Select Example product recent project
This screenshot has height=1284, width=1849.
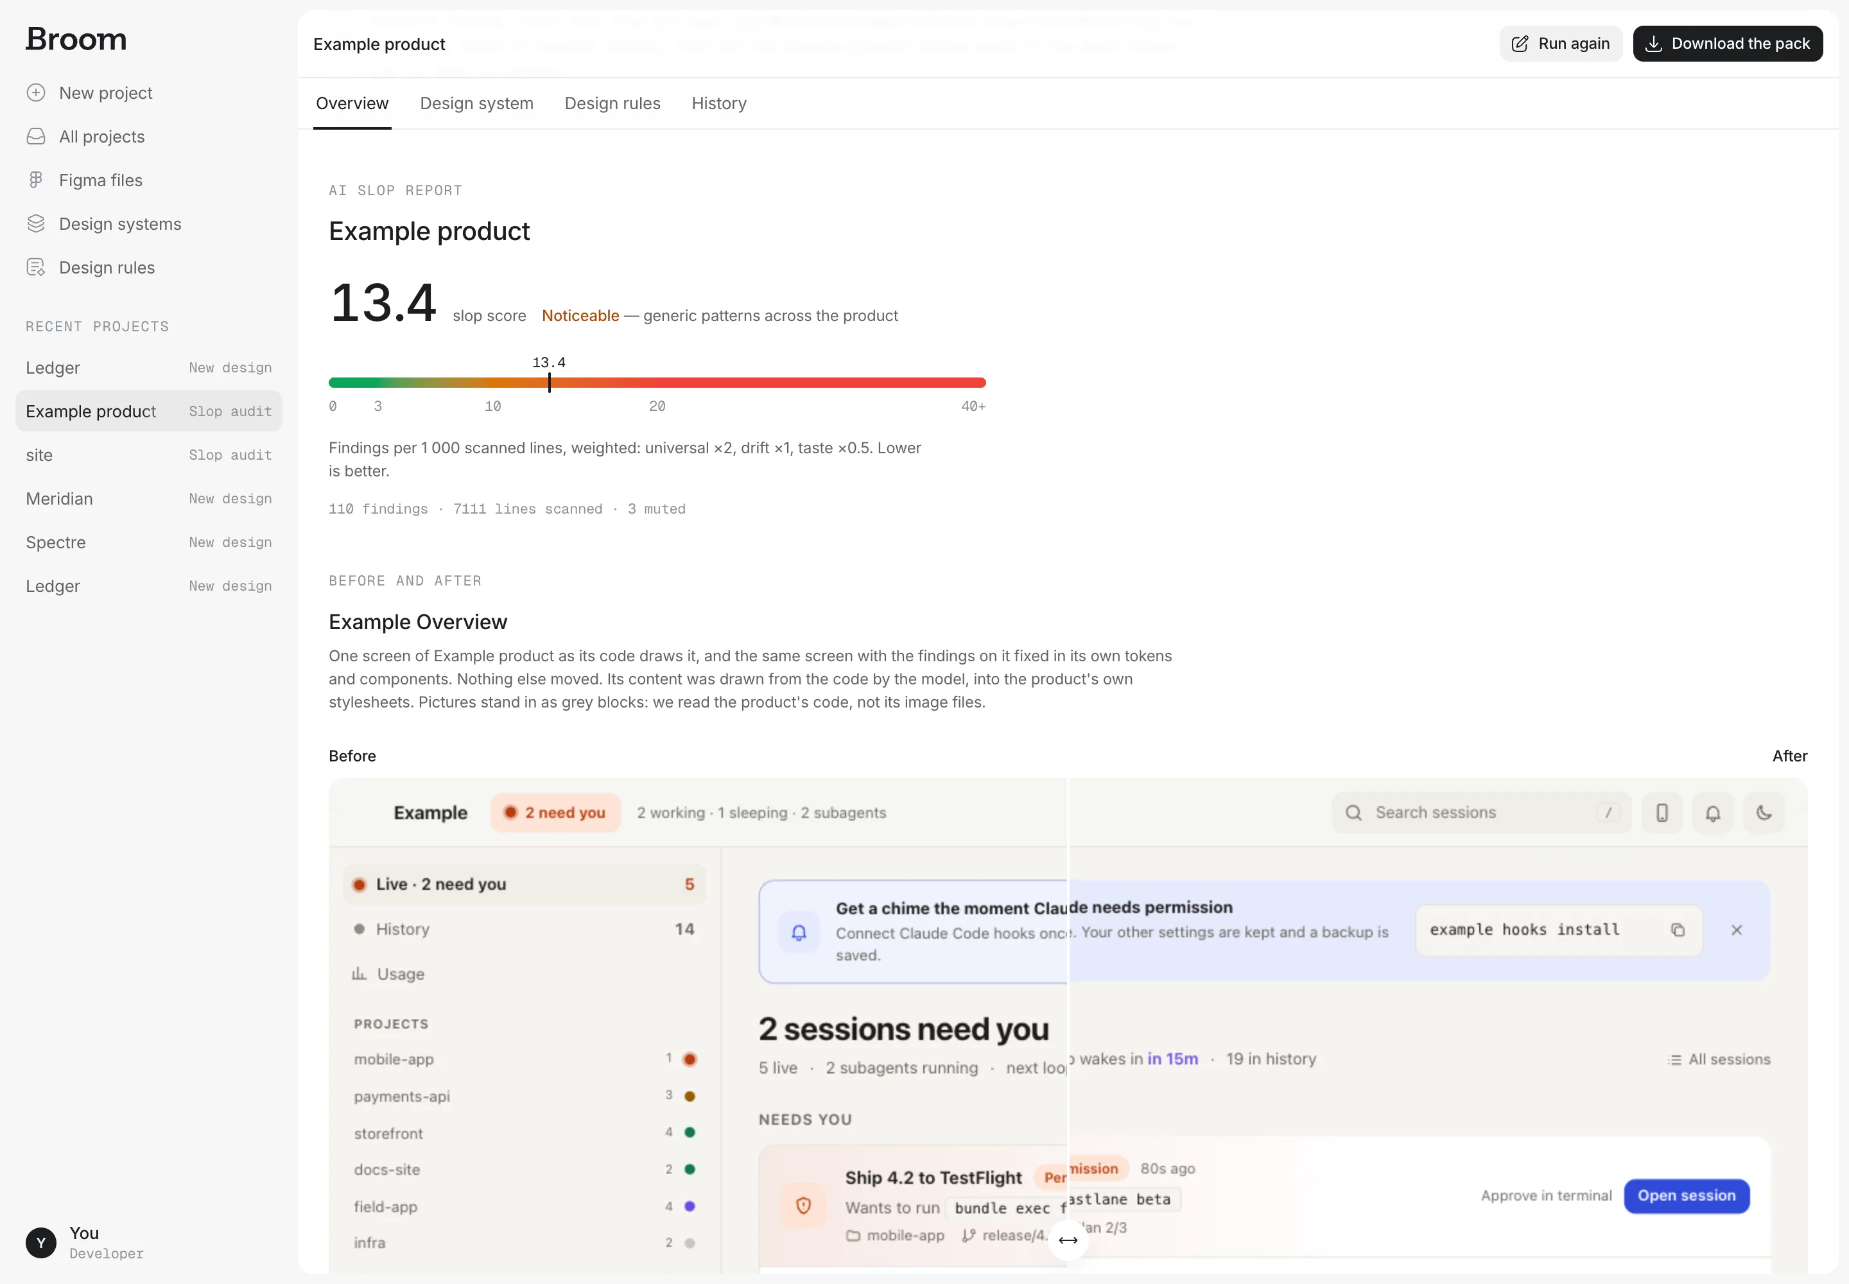pyautogui.click(x=149, y=411)
